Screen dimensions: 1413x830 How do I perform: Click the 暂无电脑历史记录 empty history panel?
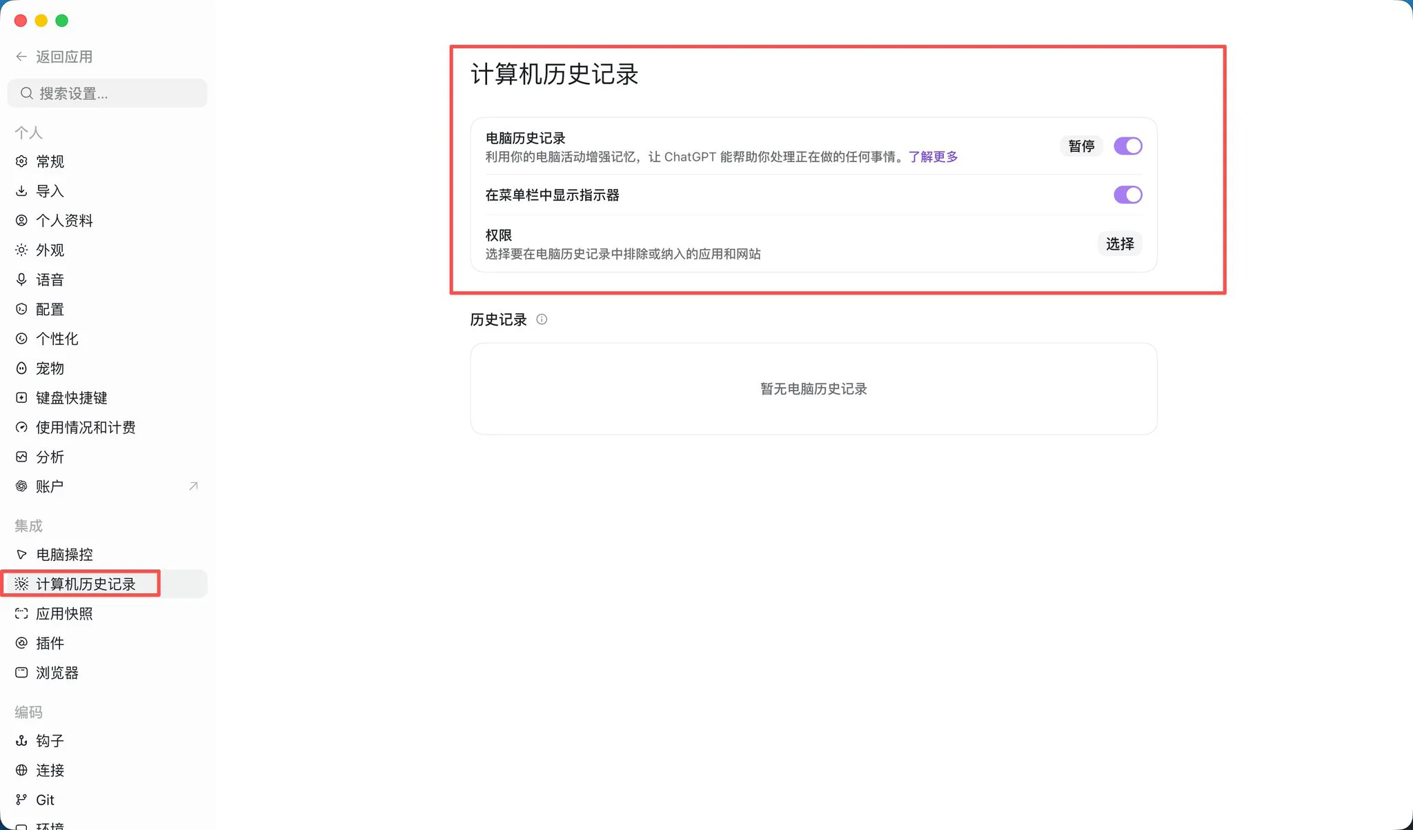(x=813, y=389)
